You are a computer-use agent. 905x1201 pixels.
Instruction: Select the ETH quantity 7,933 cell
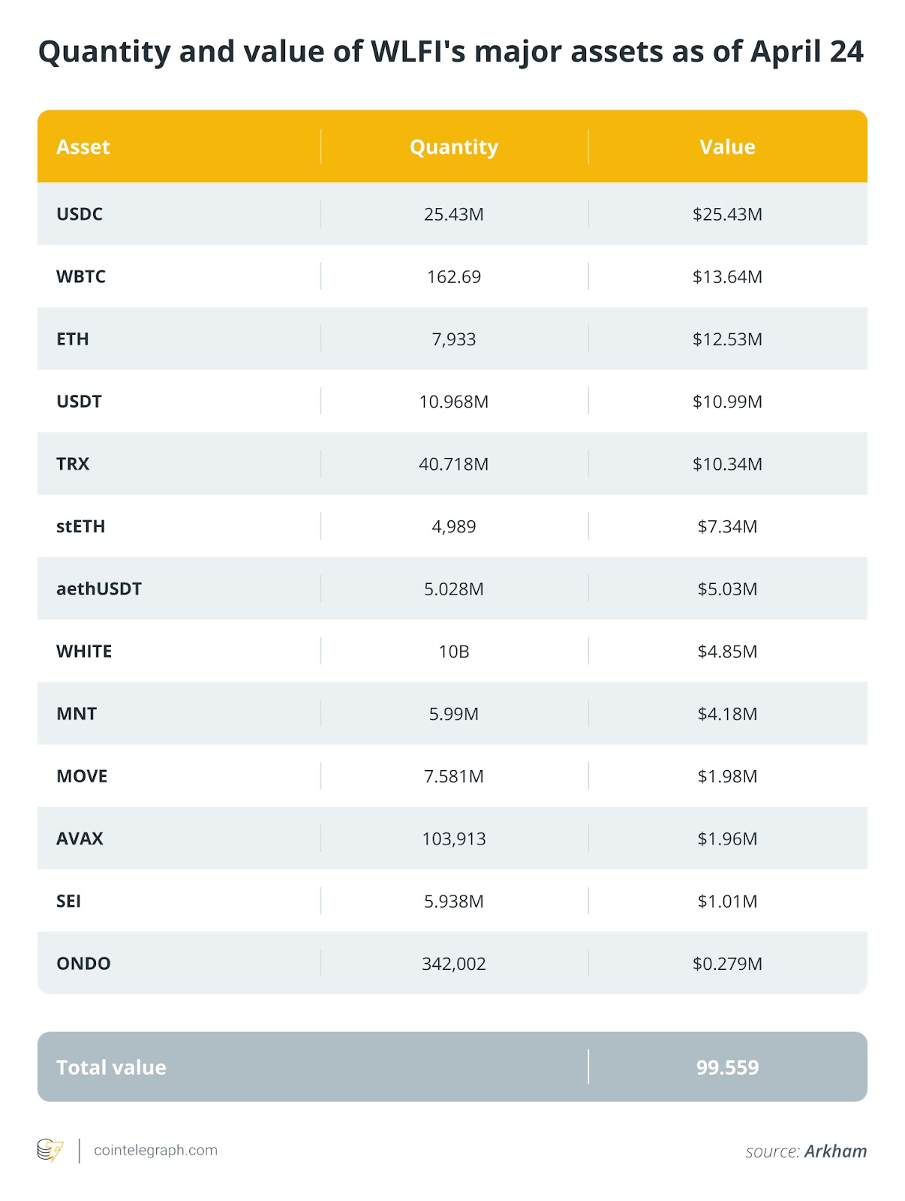coord(454,339)
